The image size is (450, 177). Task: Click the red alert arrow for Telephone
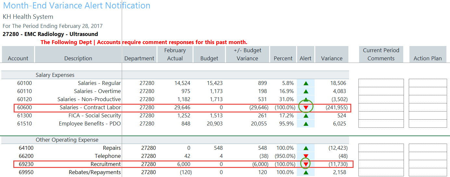pos(306,156)
